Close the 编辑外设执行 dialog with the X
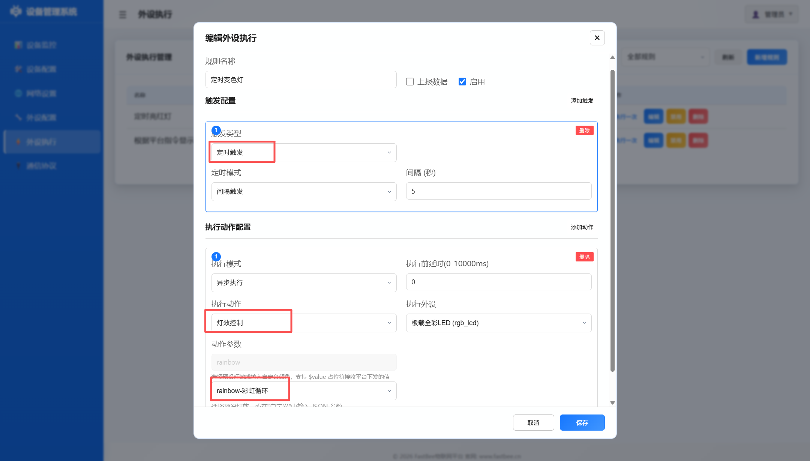The width and height of the screenshot is (810, 461). (x=597, y=38)
